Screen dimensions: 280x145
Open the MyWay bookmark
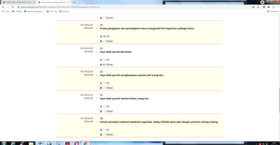[64, 11]
